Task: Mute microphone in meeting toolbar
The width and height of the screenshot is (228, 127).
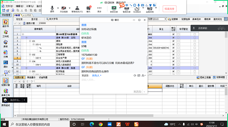Action: (52, 9)
